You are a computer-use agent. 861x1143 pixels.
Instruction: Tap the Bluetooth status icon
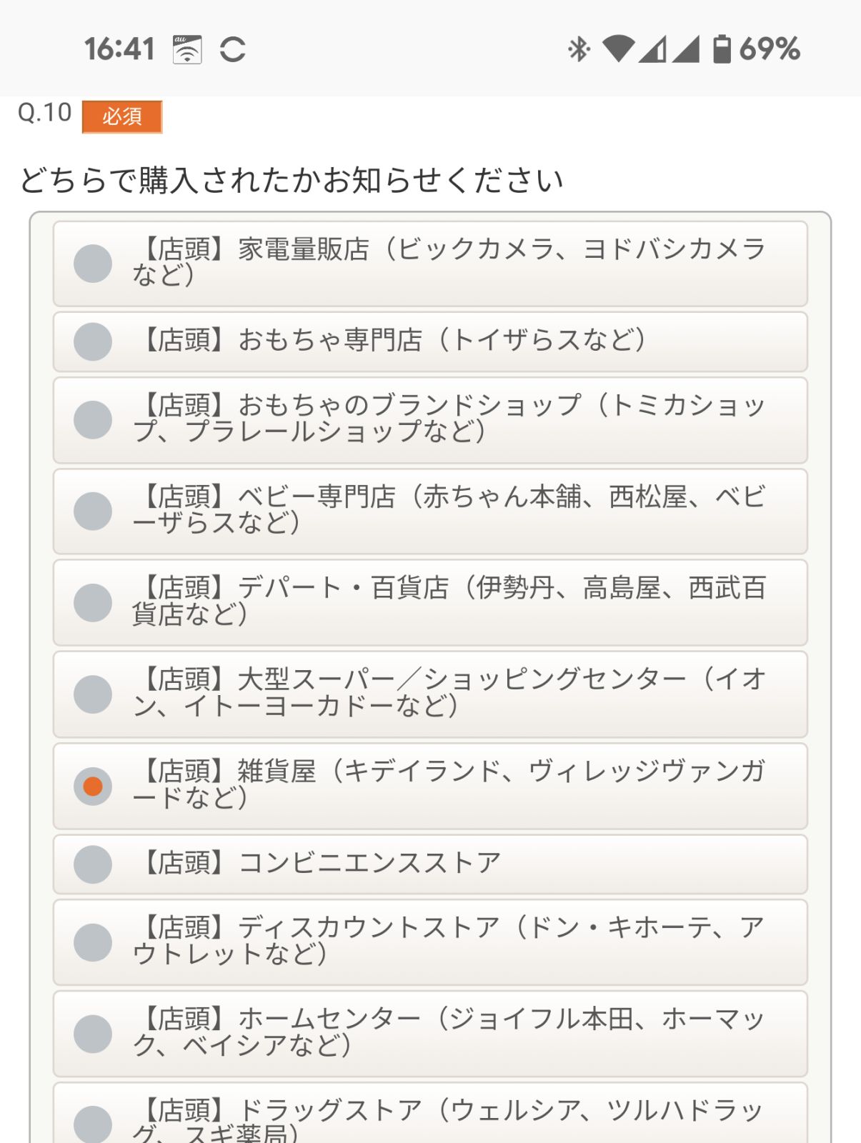pos(578,49)
